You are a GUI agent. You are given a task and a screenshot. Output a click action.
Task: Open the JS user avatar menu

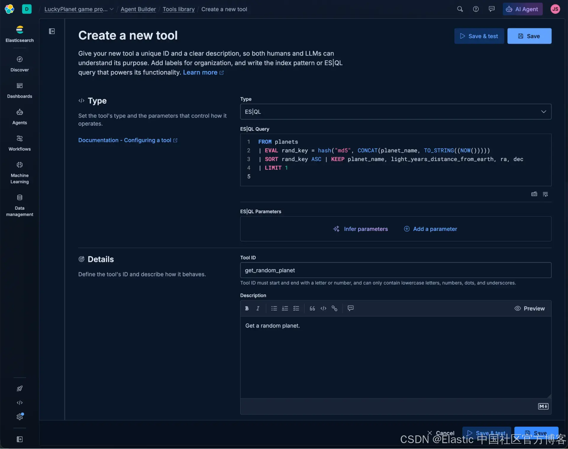(x=555, y=9)
